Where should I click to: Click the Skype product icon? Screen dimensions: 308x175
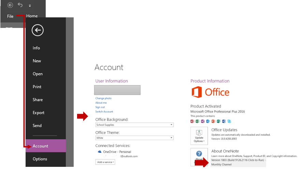229,121
